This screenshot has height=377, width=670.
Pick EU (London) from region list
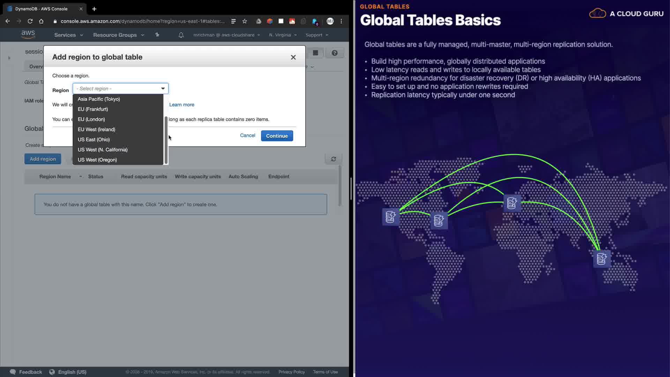point(91,119)
